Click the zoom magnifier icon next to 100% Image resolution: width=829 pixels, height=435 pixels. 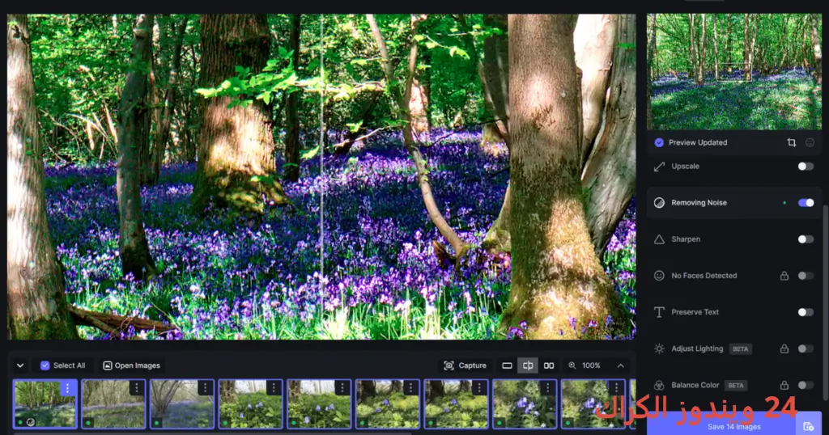[x=572, y=365]
